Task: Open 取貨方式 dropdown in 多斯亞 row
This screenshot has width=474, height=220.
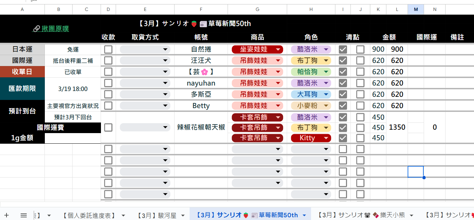Action: point(145,94)
